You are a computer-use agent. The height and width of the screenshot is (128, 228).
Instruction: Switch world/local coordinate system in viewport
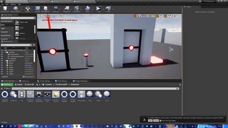tap(144, 16)
